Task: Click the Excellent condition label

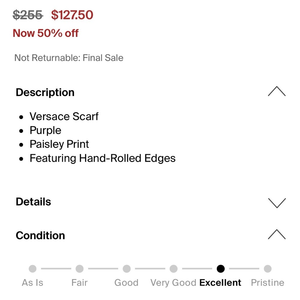Action: (220, 283)
